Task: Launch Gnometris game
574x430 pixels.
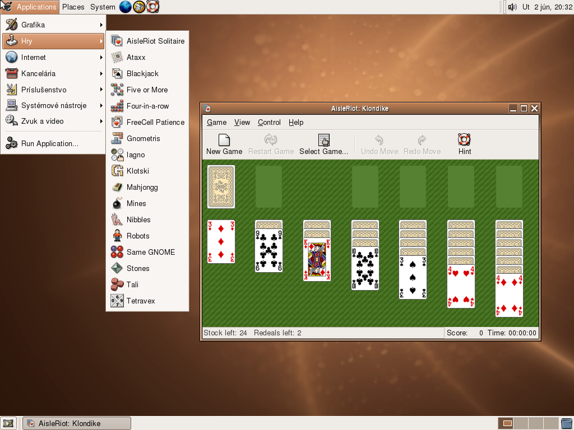Action: 147,139
